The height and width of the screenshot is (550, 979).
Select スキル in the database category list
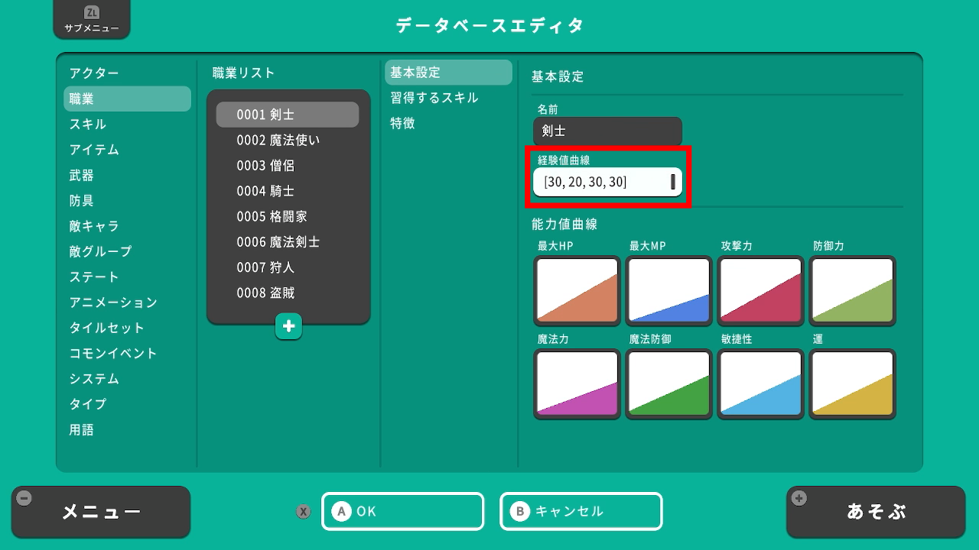[x=88, y=124]
